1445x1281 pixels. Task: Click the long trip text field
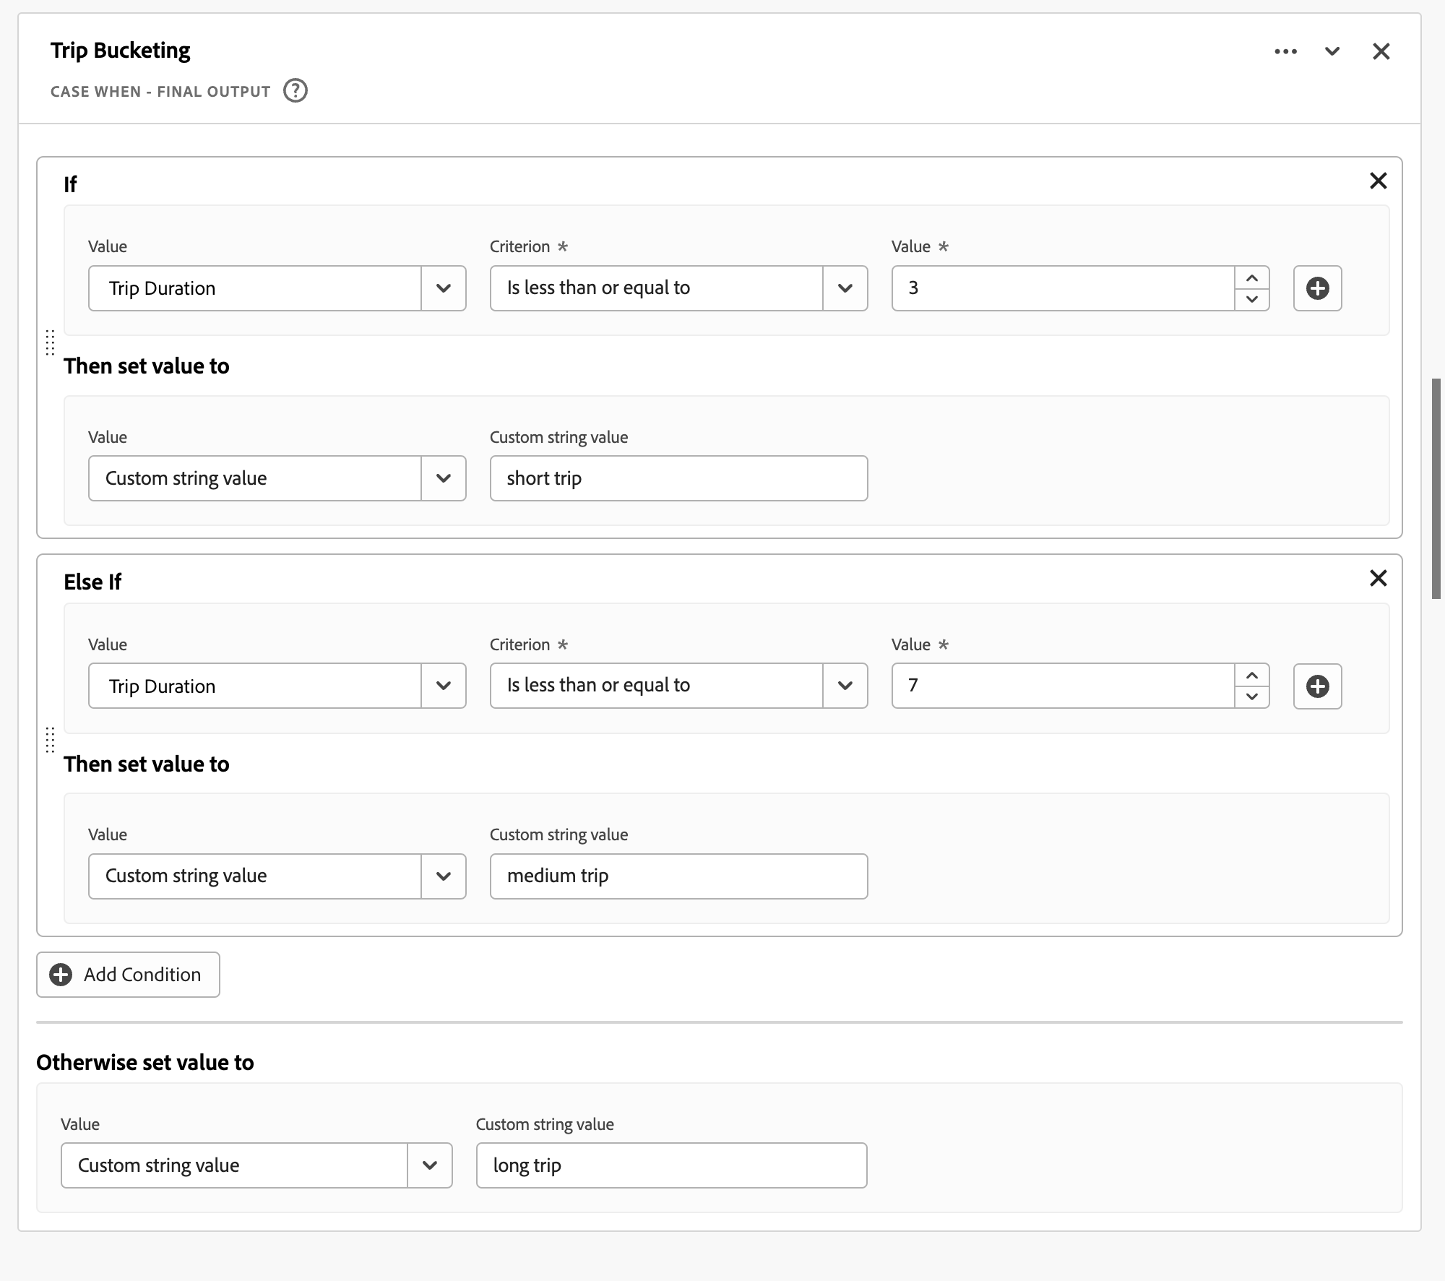tap(670, 1165)
